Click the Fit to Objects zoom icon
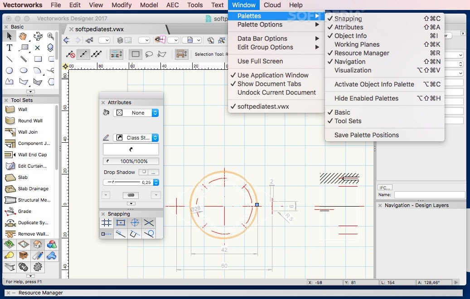 tap(222, 40)
